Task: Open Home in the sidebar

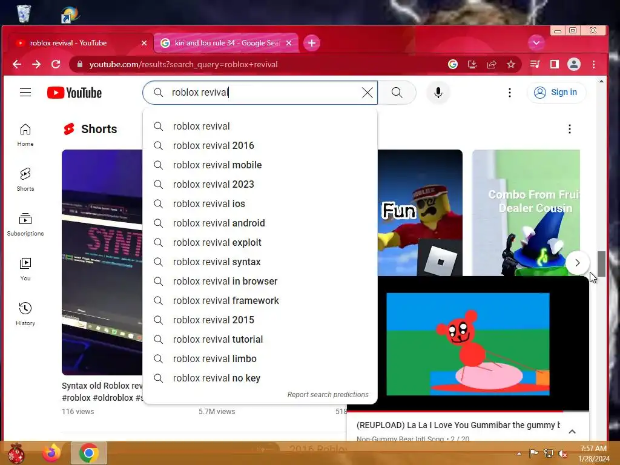Action: click(25, 135)
